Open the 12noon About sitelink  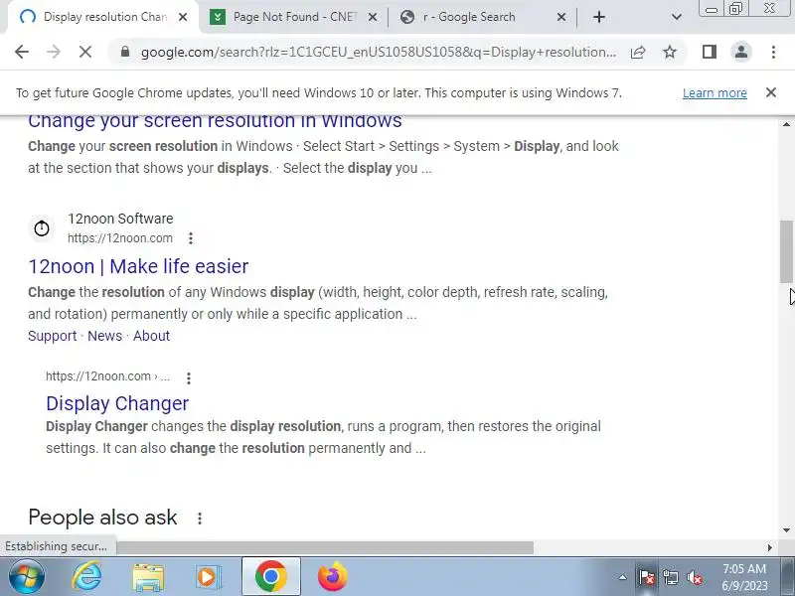pyautogui.click(x=152, y=336)
